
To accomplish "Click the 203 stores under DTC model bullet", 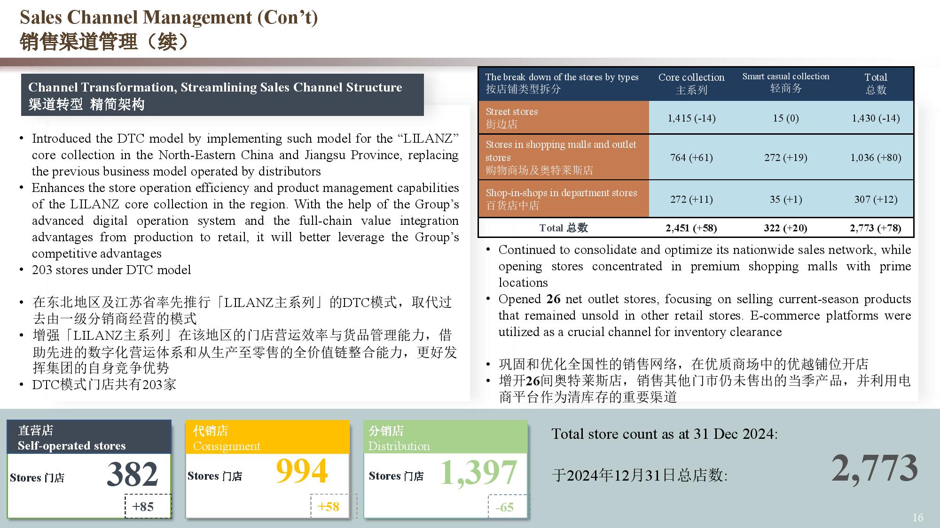I will coord(111,270).
